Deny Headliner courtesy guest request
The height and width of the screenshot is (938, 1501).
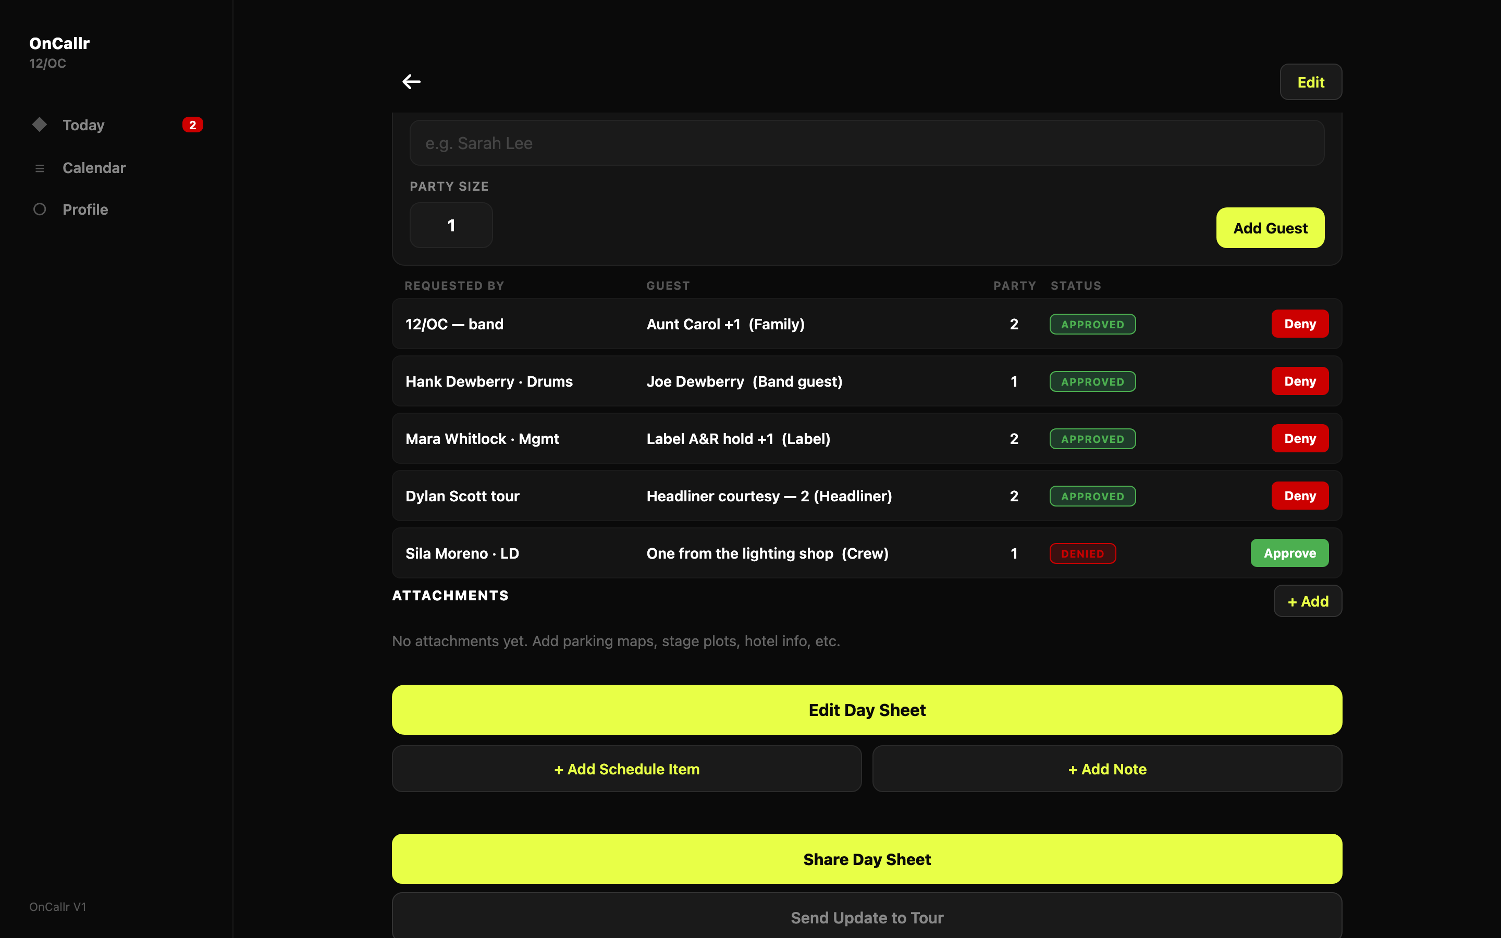(x=1299, y=496)
